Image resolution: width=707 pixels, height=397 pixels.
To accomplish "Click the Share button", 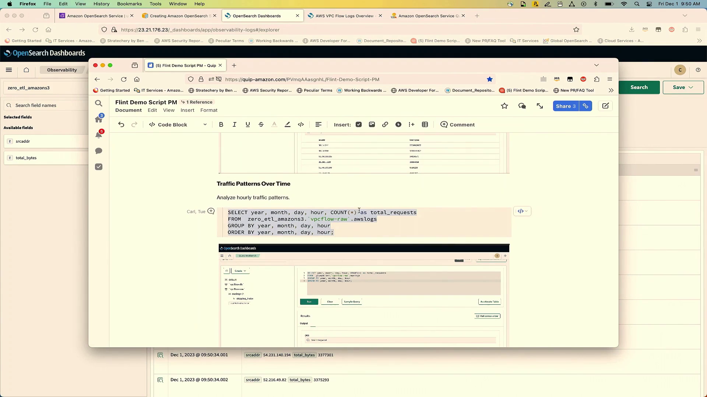I will [x=566, y=106].
